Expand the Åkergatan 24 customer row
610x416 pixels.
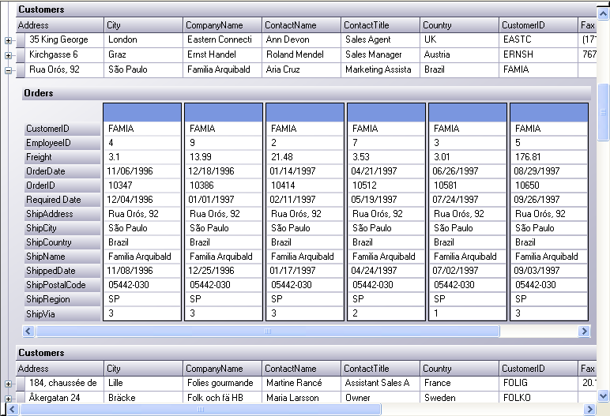tap(8, 398)
